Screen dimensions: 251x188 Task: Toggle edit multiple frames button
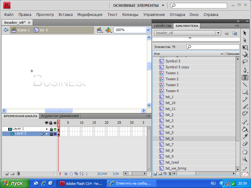click(x=76, y=174)
